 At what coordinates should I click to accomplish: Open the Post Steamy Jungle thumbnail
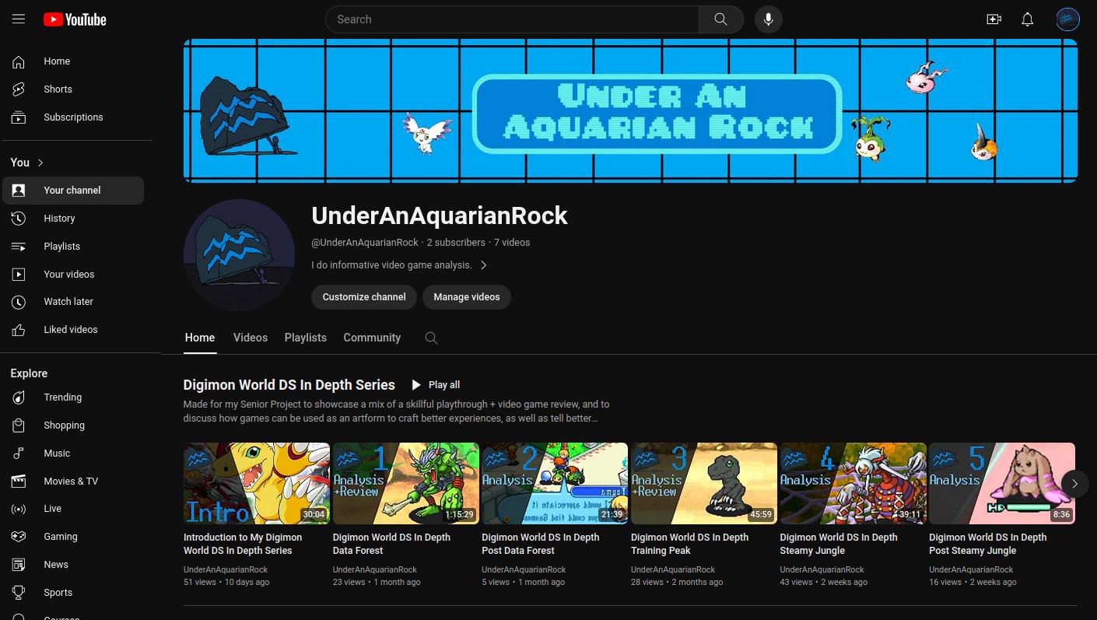pyautogui.click(x=1002, y=484)
